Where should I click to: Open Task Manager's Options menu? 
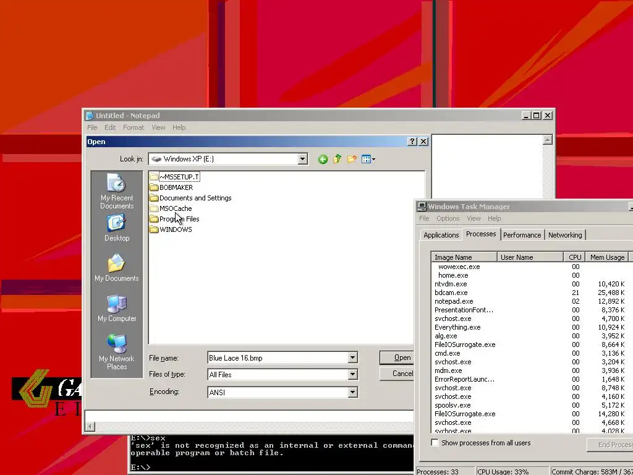click(x=448, y=218)
